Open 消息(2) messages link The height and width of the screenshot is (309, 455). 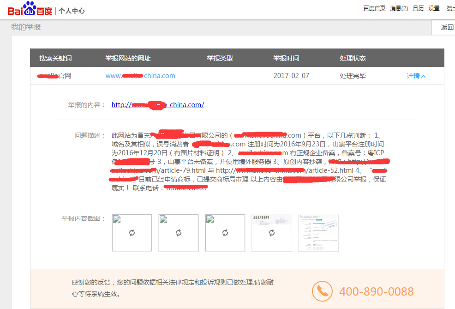399,8
